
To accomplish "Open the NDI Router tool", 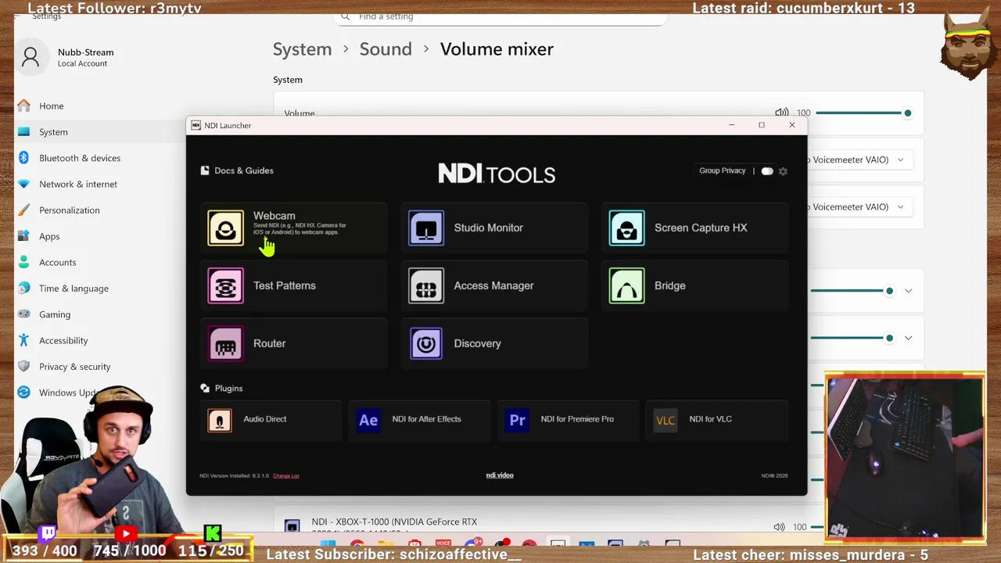I will click(x=293, y=343).
